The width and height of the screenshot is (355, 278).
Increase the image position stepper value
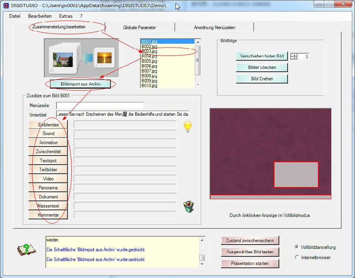pos(294,55)
